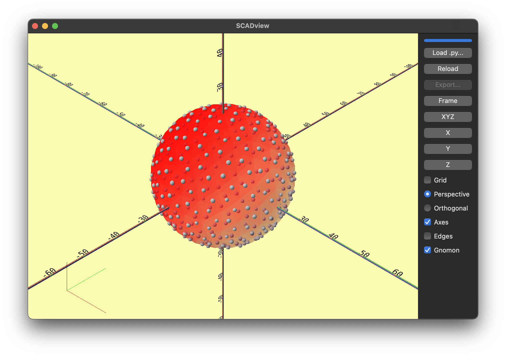Select the Y axis view button
Image resolution: width=506 pixels, height=356 pixels.
point(447,149)
